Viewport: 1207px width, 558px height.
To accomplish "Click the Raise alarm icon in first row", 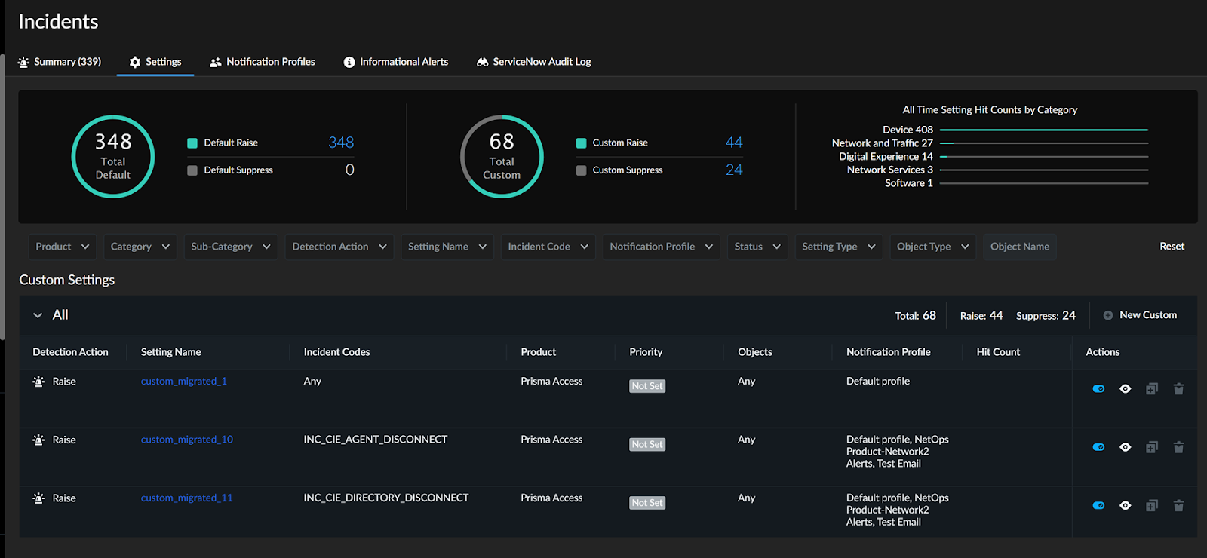I will (38, 382).
